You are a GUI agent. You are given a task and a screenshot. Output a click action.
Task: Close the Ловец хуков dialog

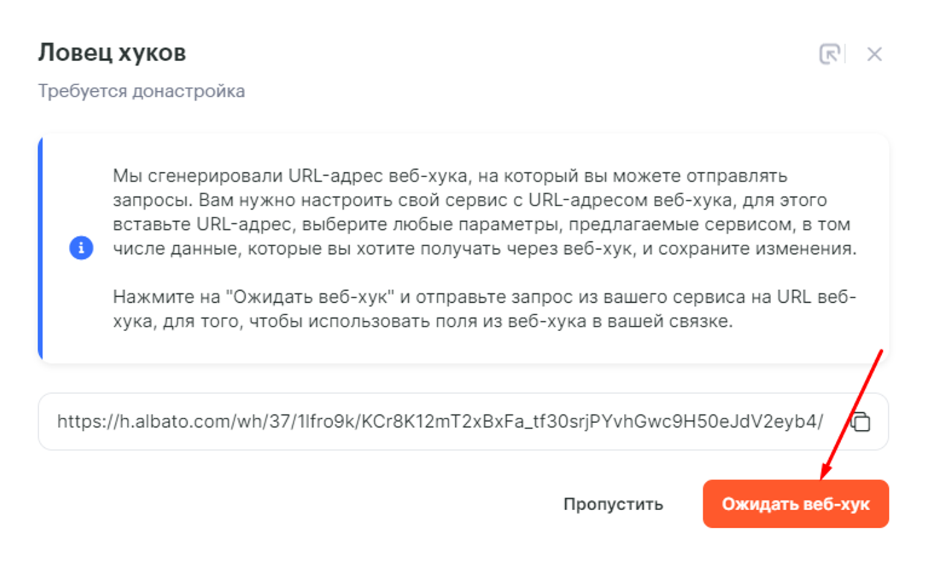click(874, 54)
